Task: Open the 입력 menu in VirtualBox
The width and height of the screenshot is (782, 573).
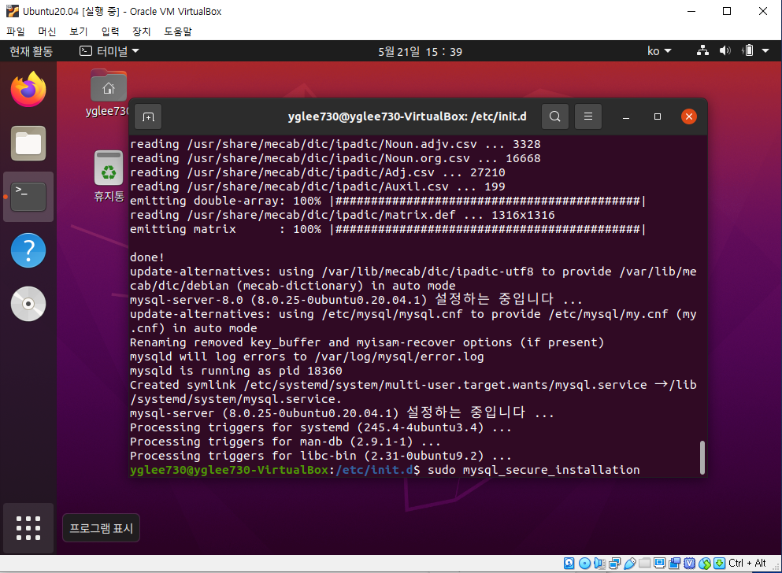Action: click(110, 31)
